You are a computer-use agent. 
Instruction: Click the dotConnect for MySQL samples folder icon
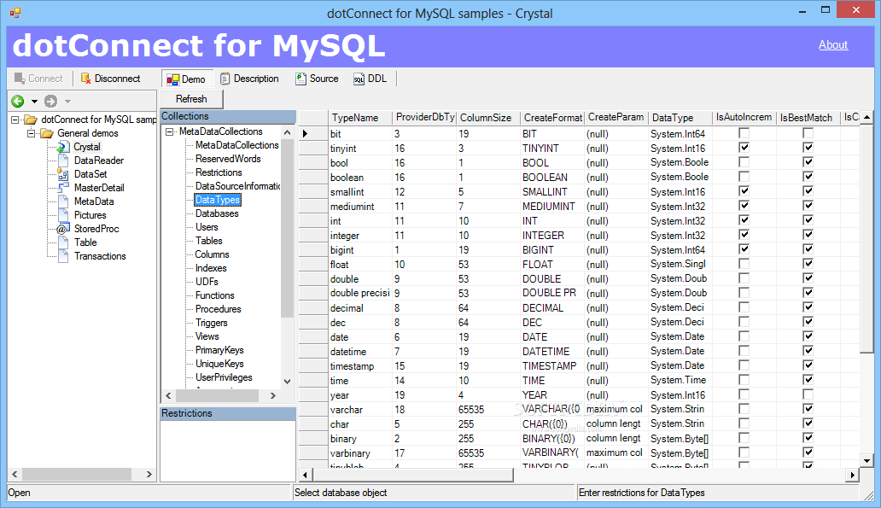(31, 120)
